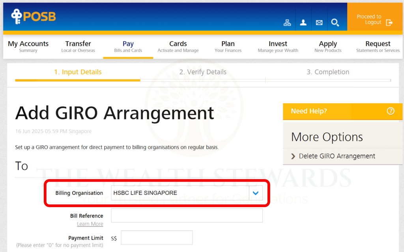Image resolution: width=404 pixels, height=252 pixels.
Task: Click the logout door icon
Action: coord(389,22)
